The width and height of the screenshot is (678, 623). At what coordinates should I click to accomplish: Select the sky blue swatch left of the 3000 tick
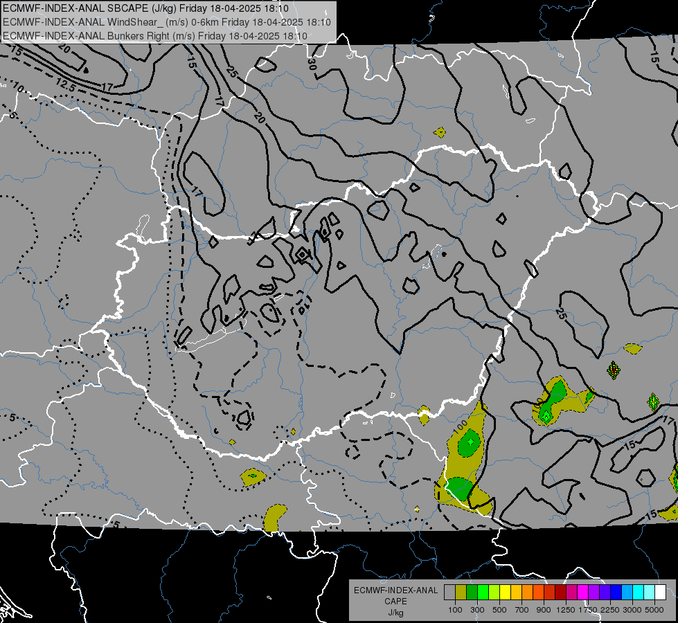point(627,592)
